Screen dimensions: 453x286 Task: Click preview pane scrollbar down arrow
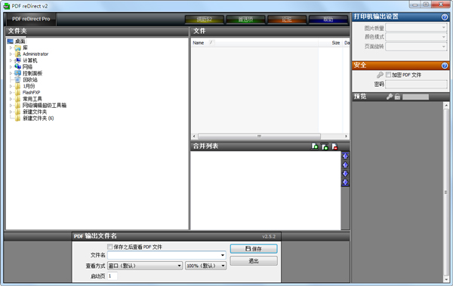click(x=446, y=279)
